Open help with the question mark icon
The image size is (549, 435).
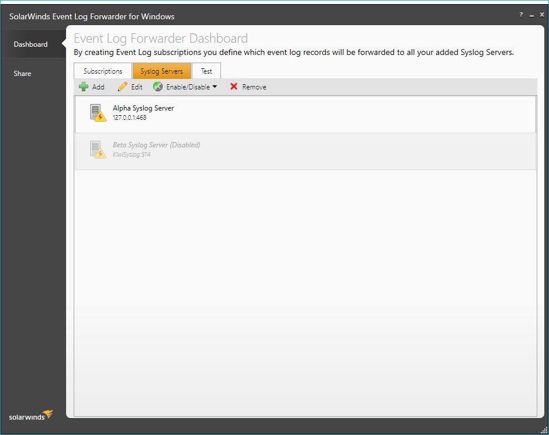click(x=521, y=15)
